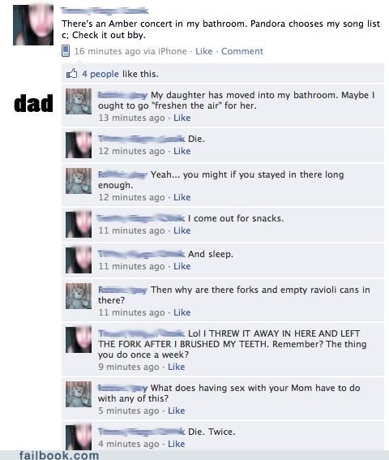Click avatar beside 'I come out for snacks'

pyautogui.click(x=79, y=225)
